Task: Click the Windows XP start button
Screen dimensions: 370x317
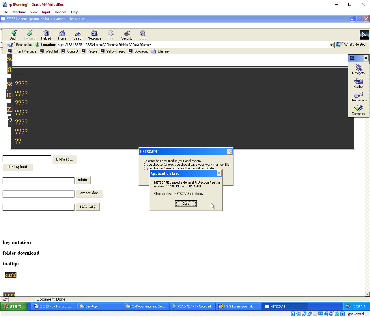Action: coord(14,306)
